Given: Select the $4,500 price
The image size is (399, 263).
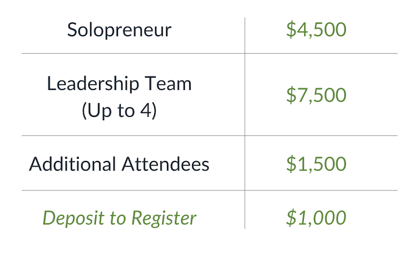Looking at the screenshot, I should (316, 29).
